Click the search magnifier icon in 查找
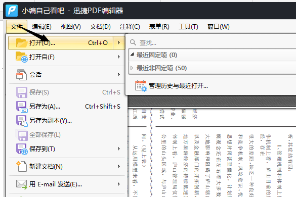296x197 pixels. point(133,42)
